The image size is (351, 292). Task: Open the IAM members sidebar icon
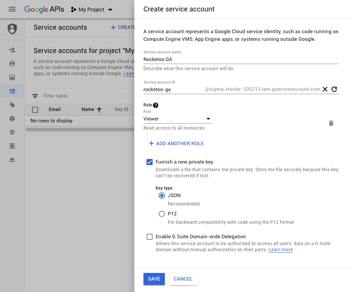(12, 50)
